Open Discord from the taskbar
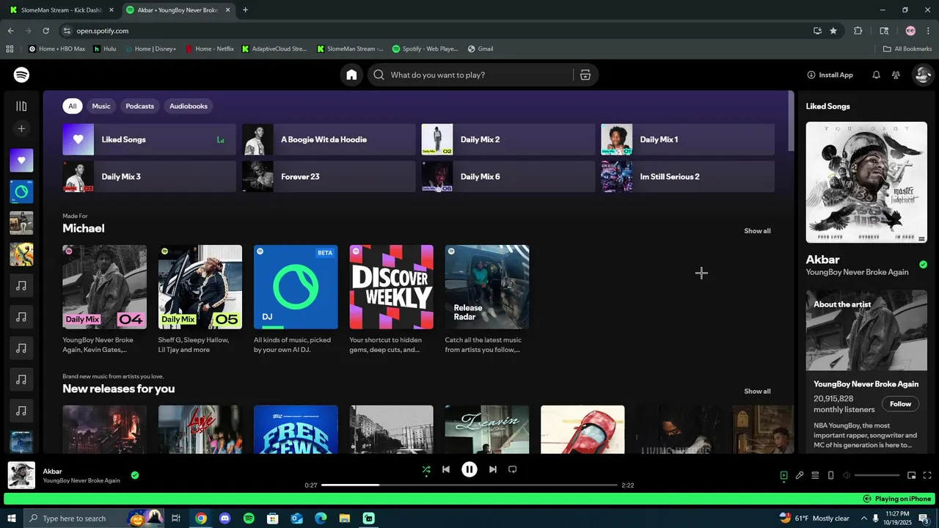The height and width of the screenshot is (528, 939). tap(224, 518)
